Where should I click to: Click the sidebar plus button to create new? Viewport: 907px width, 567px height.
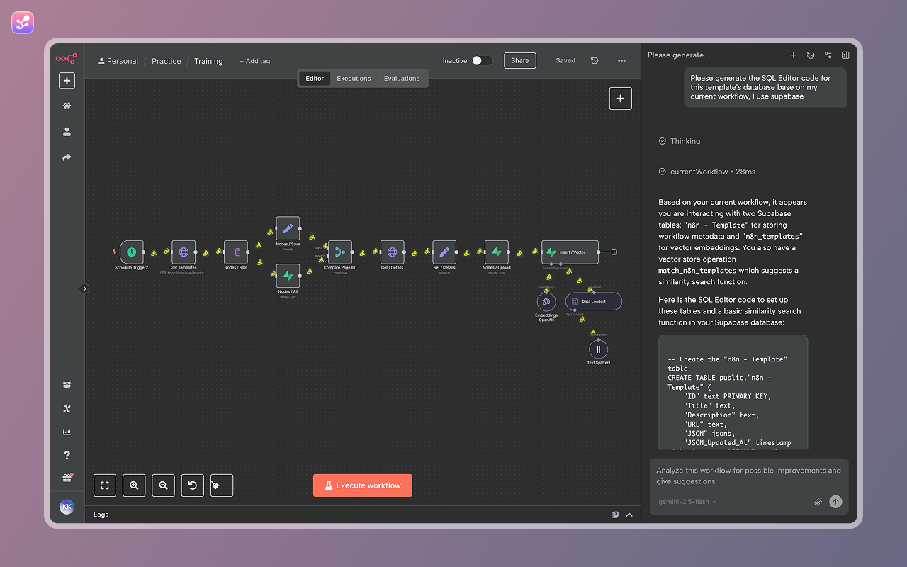click(x=67, y=81)
